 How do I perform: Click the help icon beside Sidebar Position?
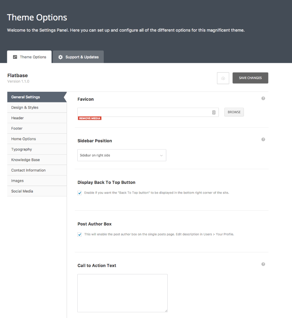pyautogui.click(x=263, y=140)
